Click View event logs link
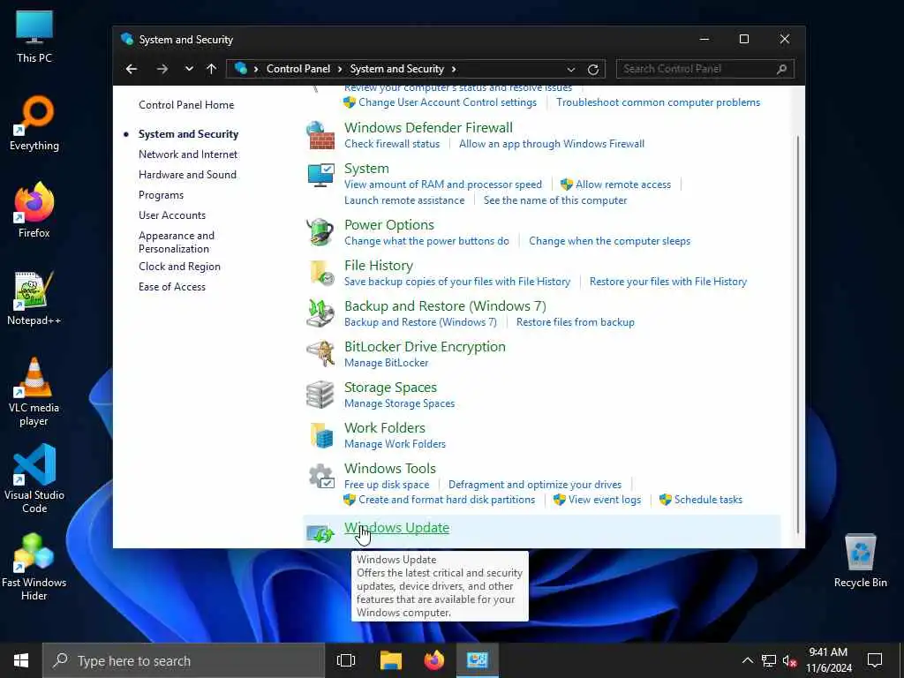 pos(605,500)
